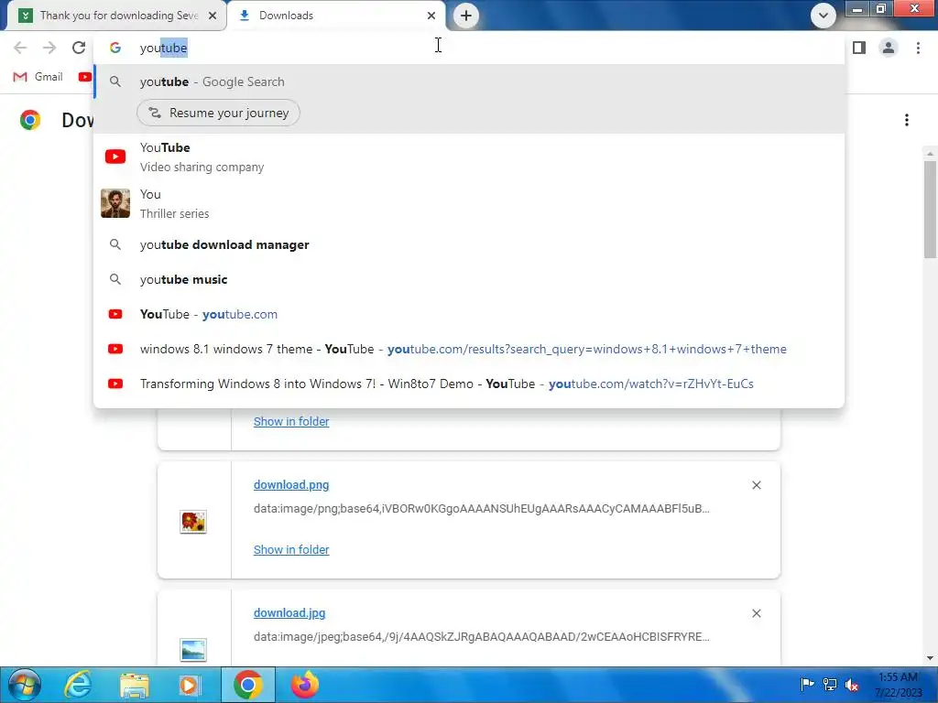Image resolution: width=938 pixels, height=703 pixels.
Task: Open the YouTube bookmark icon beside Gmail
Action: tap(85, 77)
